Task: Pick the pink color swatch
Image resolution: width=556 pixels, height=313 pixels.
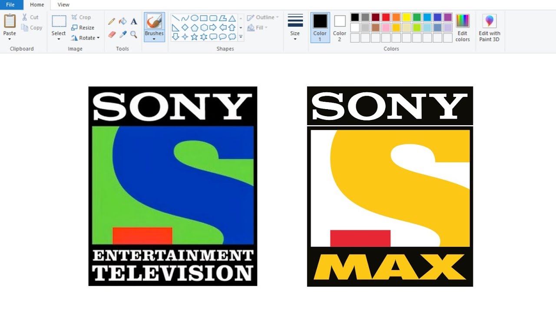Action: [x=386, y=27]
